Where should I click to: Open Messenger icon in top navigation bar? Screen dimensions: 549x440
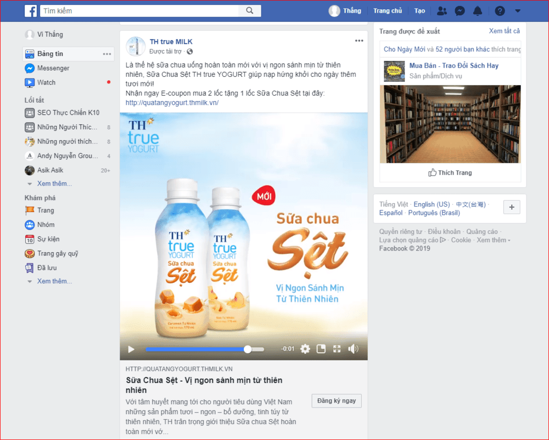coord(461,11)
